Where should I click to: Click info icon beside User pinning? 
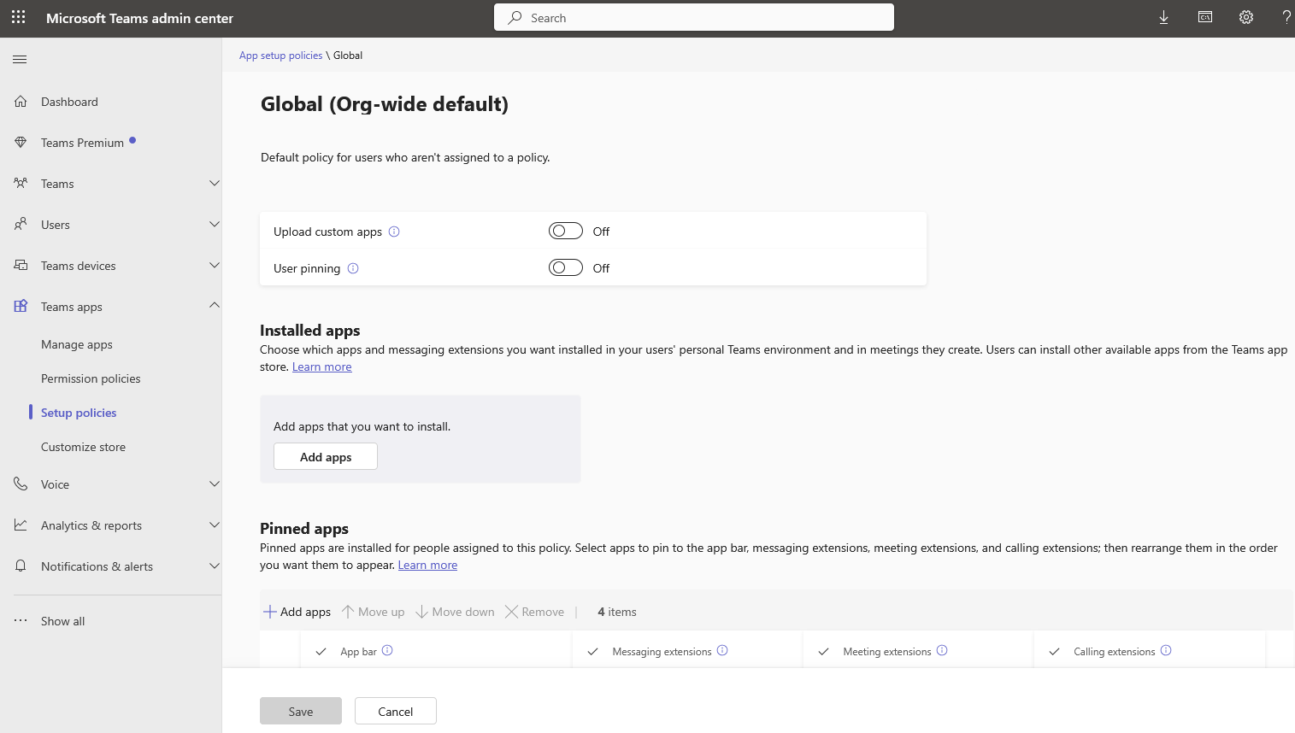[353, 268]
